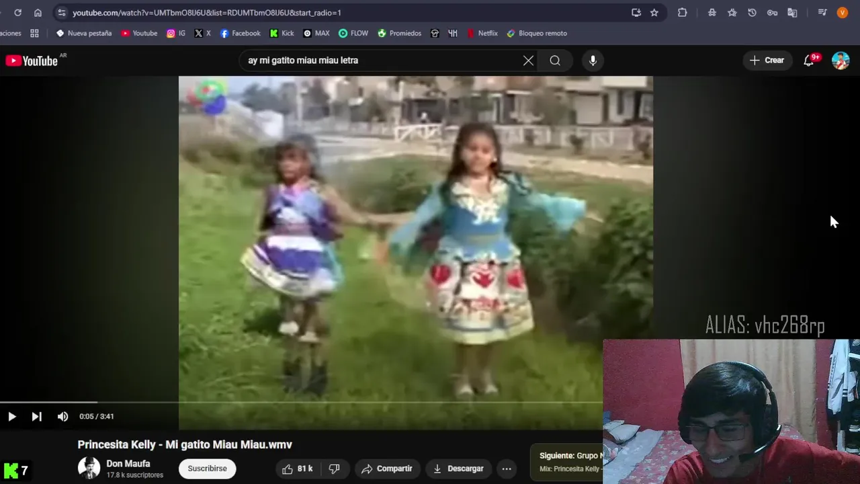The width and height of the screenshot is (860, 484).
Task: Click the icon bookmark after Promiedos
Action: (x=435, y=33)
